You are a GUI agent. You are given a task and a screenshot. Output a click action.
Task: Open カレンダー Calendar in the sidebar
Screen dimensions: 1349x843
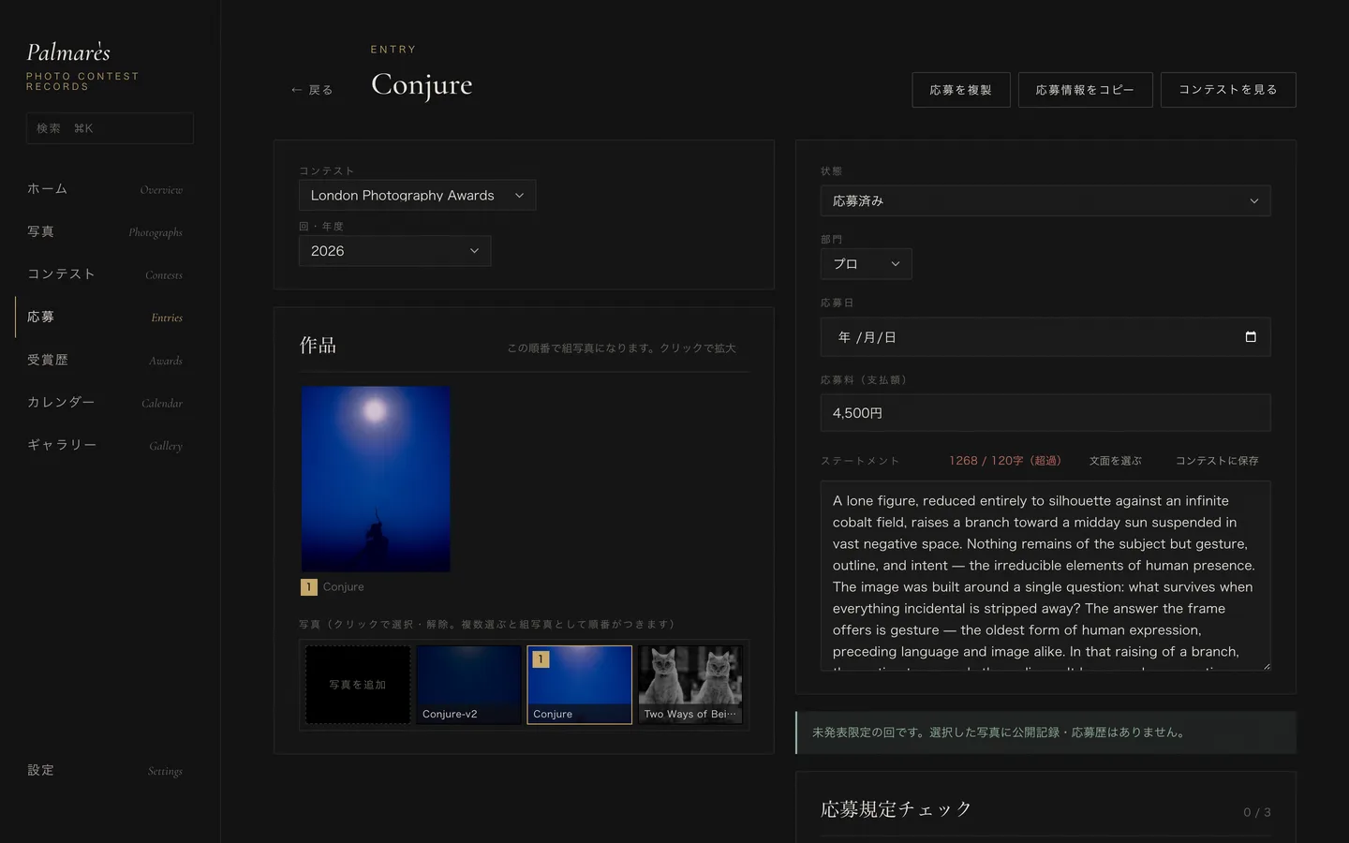point(105,403)
